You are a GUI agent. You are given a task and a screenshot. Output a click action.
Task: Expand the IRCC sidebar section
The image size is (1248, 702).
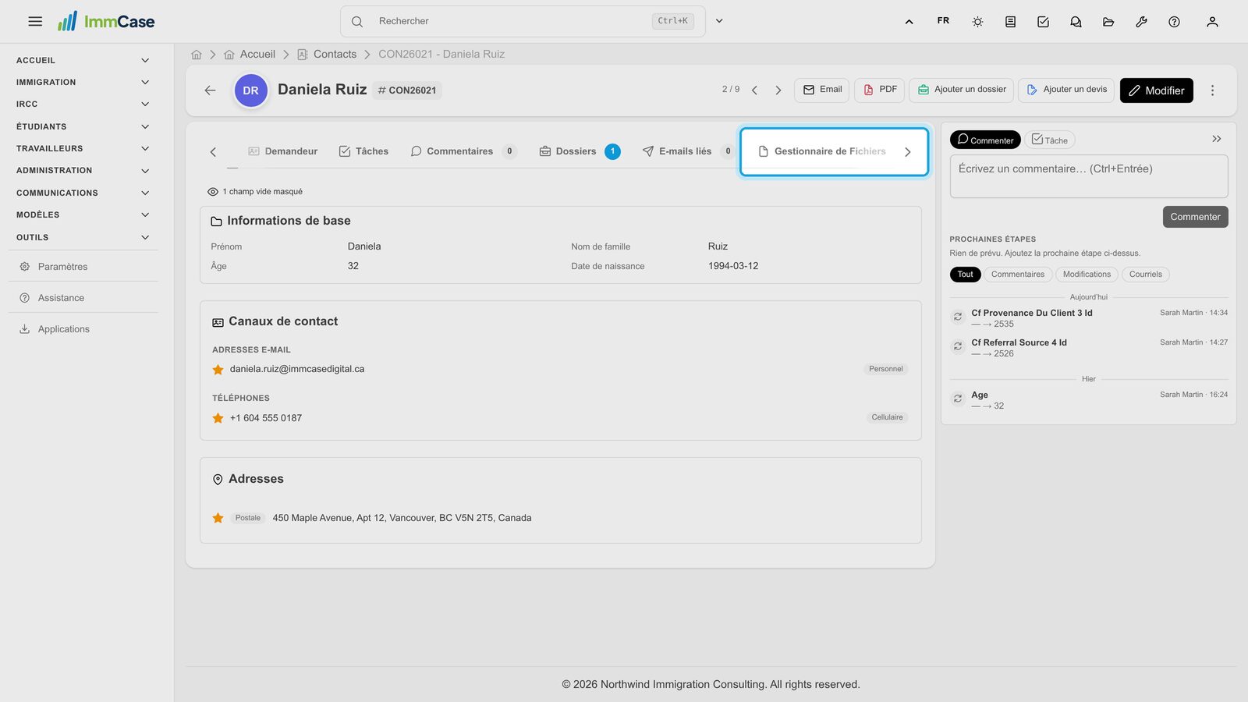point(83,105)
